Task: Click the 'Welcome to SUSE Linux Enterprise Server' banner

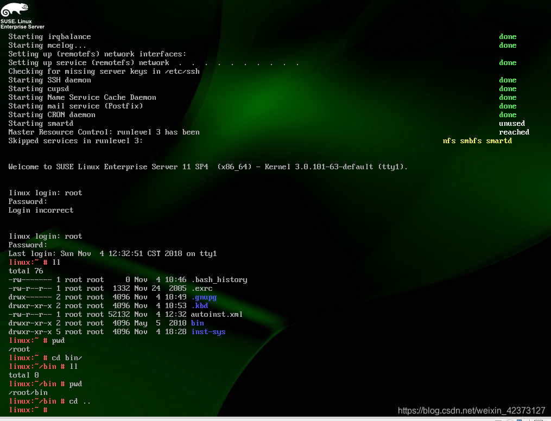Action: tap(208, 167)
